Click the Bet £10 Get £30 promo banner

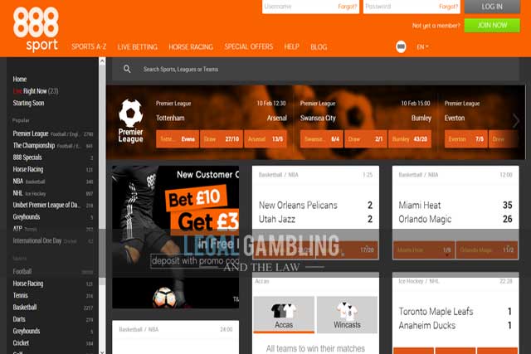click(175, 237)
